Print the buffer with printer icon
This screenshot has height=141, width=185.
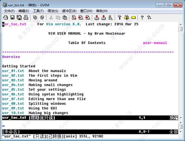(26, 18)
